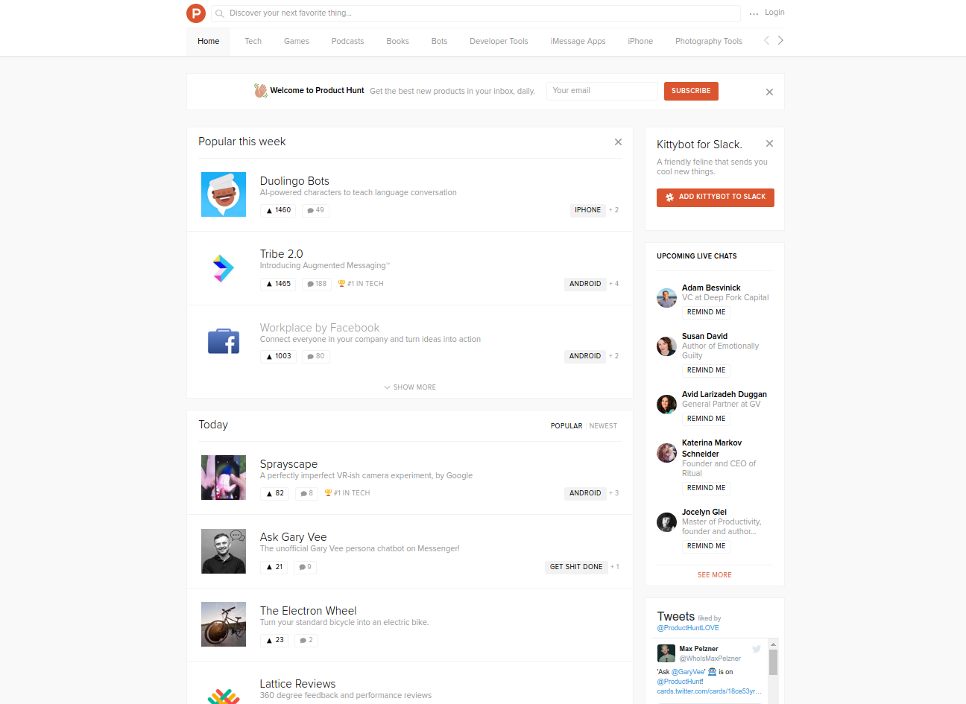Click the ANDROID tag on Tribe 2.0
The height and width of the screenshot is (704, 966).
pyautogui.click(x=585, y=285)
